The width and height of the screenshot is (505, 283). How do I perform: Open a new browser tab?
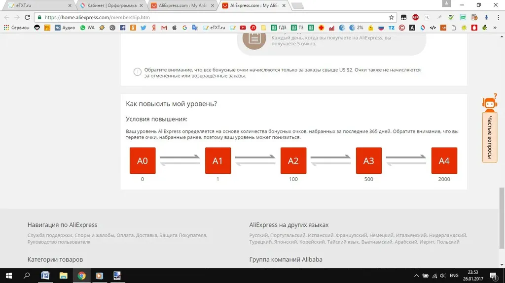coord(297,5)
